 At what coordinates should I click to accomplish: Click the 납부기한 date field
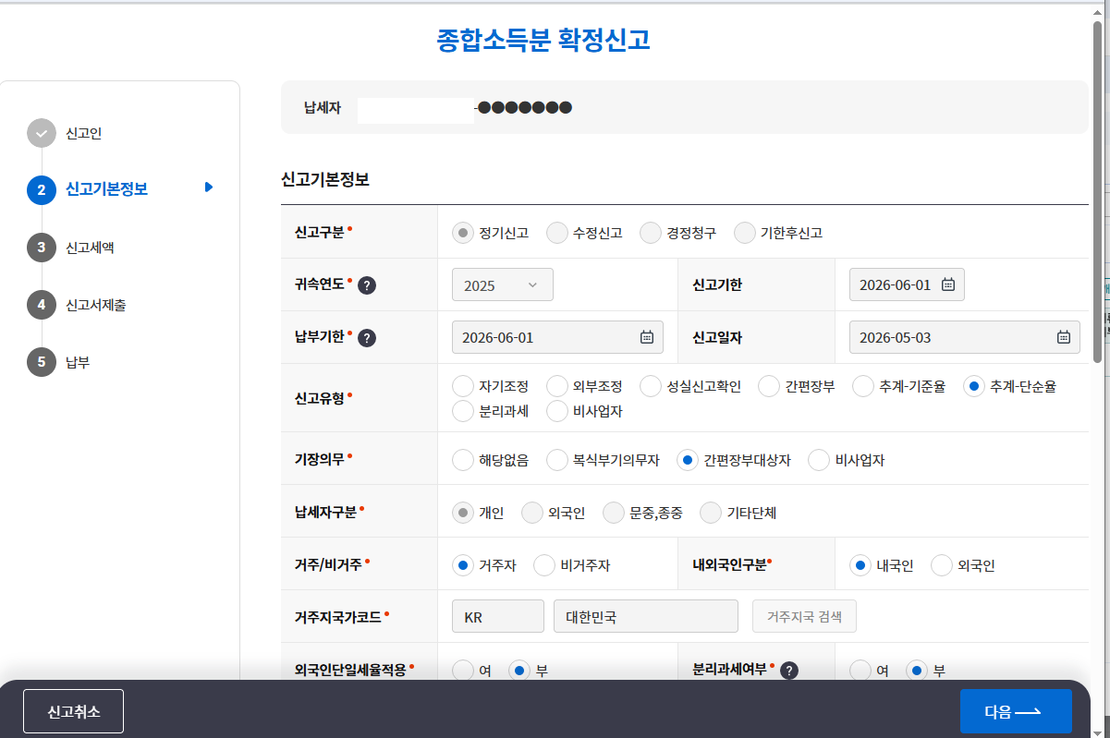pos(557,337)
